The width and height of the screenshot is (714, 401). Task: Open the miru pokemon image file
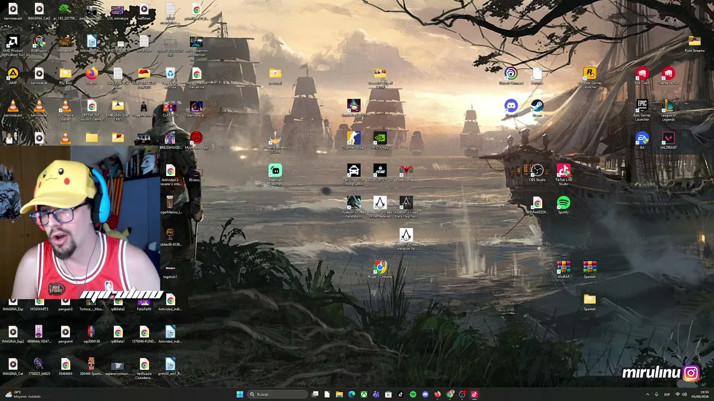[x=196, y=46]
